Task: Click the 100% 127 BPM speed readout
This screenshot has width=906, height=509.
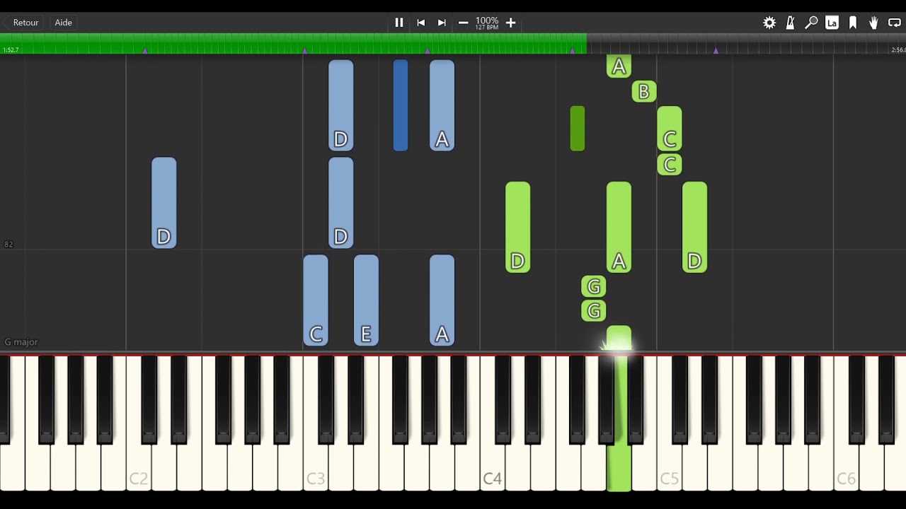Action: click(x=487, y=23)
